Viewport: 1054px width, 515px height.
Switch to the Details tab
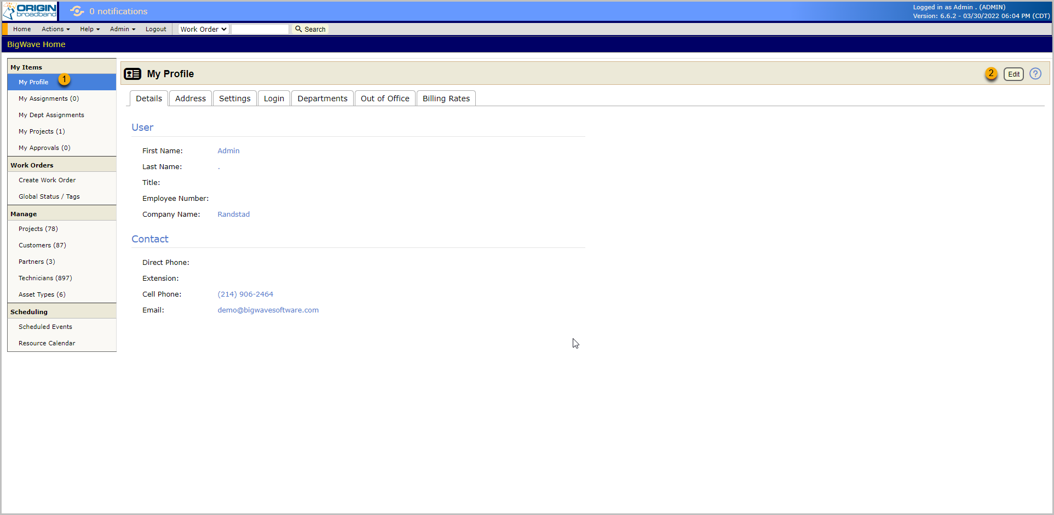149,99
